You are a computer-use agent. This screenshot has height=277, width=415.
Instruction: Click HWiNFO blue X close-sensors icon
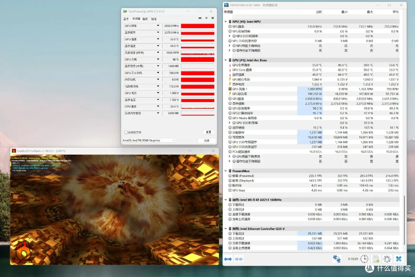pyautogui.click(x=398, y=259)
